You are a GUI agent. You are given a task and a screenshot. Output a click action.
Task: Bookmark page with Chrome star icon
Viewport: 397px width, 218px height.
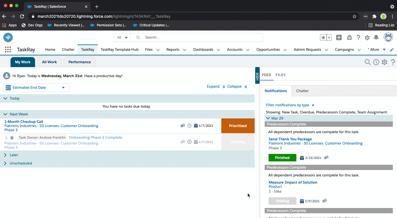point(354,16)
